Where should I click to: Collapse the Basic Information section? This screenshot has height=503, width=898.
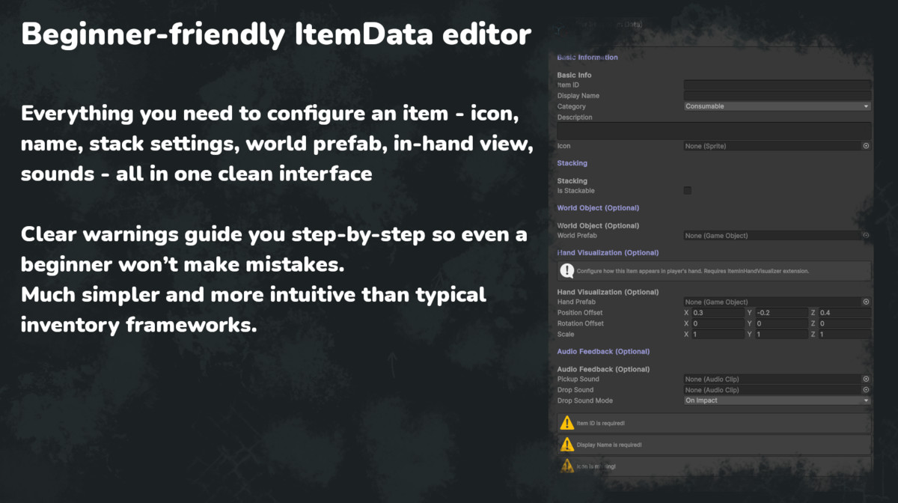tap(587, 57)
